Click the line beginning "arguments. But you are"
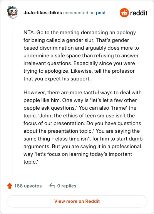 click(82, 146)
